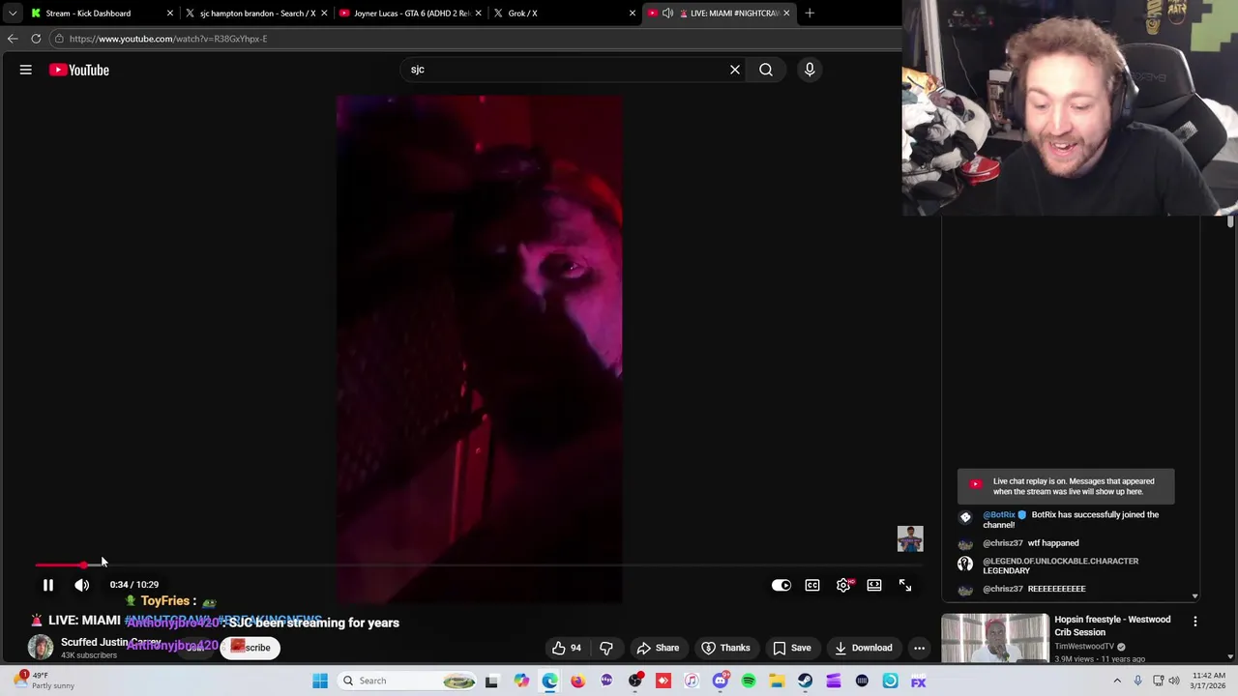Seek on the video progress bar
The height and width of the screenshot is (696, 1238).
click(479, 565)
